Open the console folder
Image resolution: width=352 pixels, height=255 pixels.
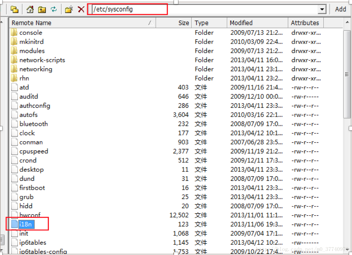31,33
